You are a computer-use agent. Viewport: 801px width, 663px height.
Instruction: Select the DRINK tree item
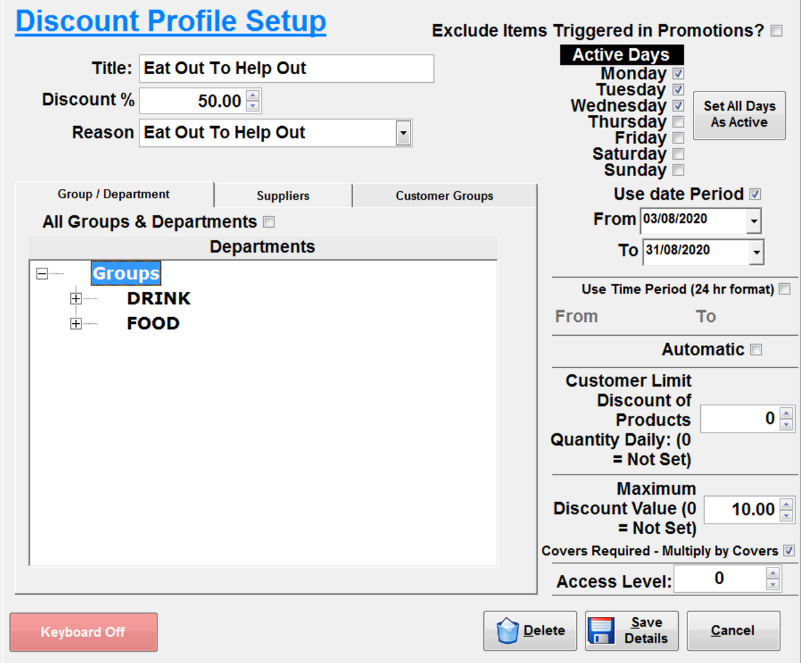[159, 298]
